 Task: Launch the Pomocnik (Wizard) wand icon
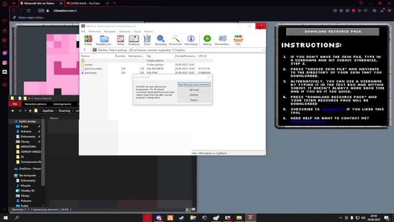[x=175, y=40]
